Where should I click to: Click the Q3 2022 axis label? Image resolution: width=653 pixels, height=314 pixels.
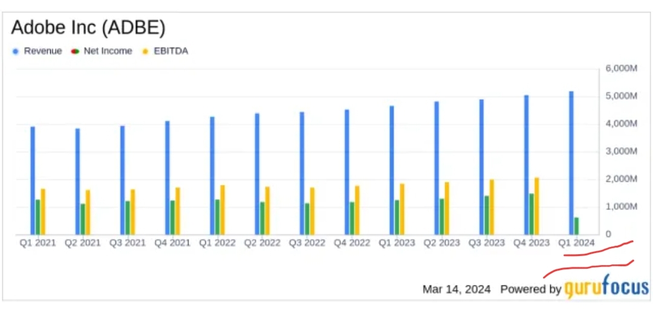307,243
